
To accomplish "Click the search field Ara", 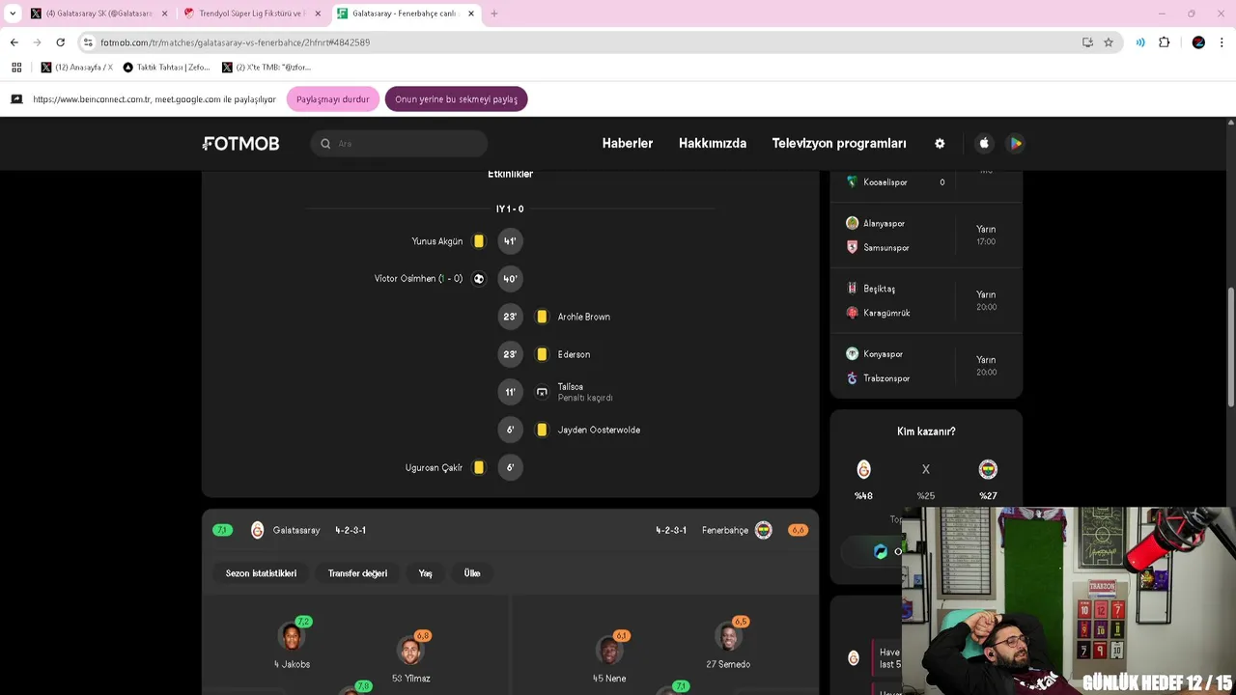I will click(399, 143).
